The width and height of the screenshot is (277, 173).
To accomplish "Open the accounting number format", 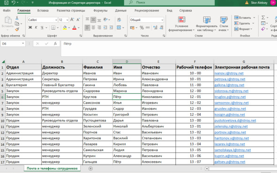I will click(132, 28).
